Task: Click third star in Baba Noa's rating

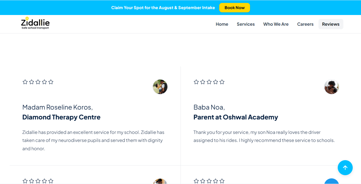Action: 209,82
